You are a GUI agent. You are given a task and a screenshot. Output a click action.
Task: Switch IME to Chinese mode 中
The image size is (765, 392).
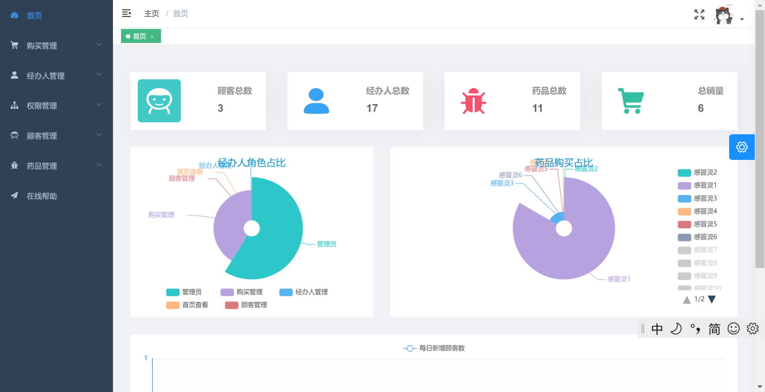[657, 328]
